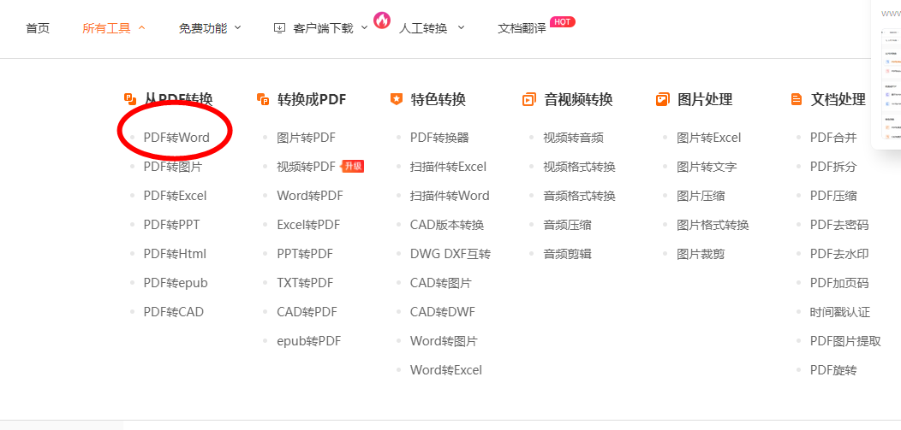Open PDF去水印 tool
The image size is (901, 430).
(839, 254)
